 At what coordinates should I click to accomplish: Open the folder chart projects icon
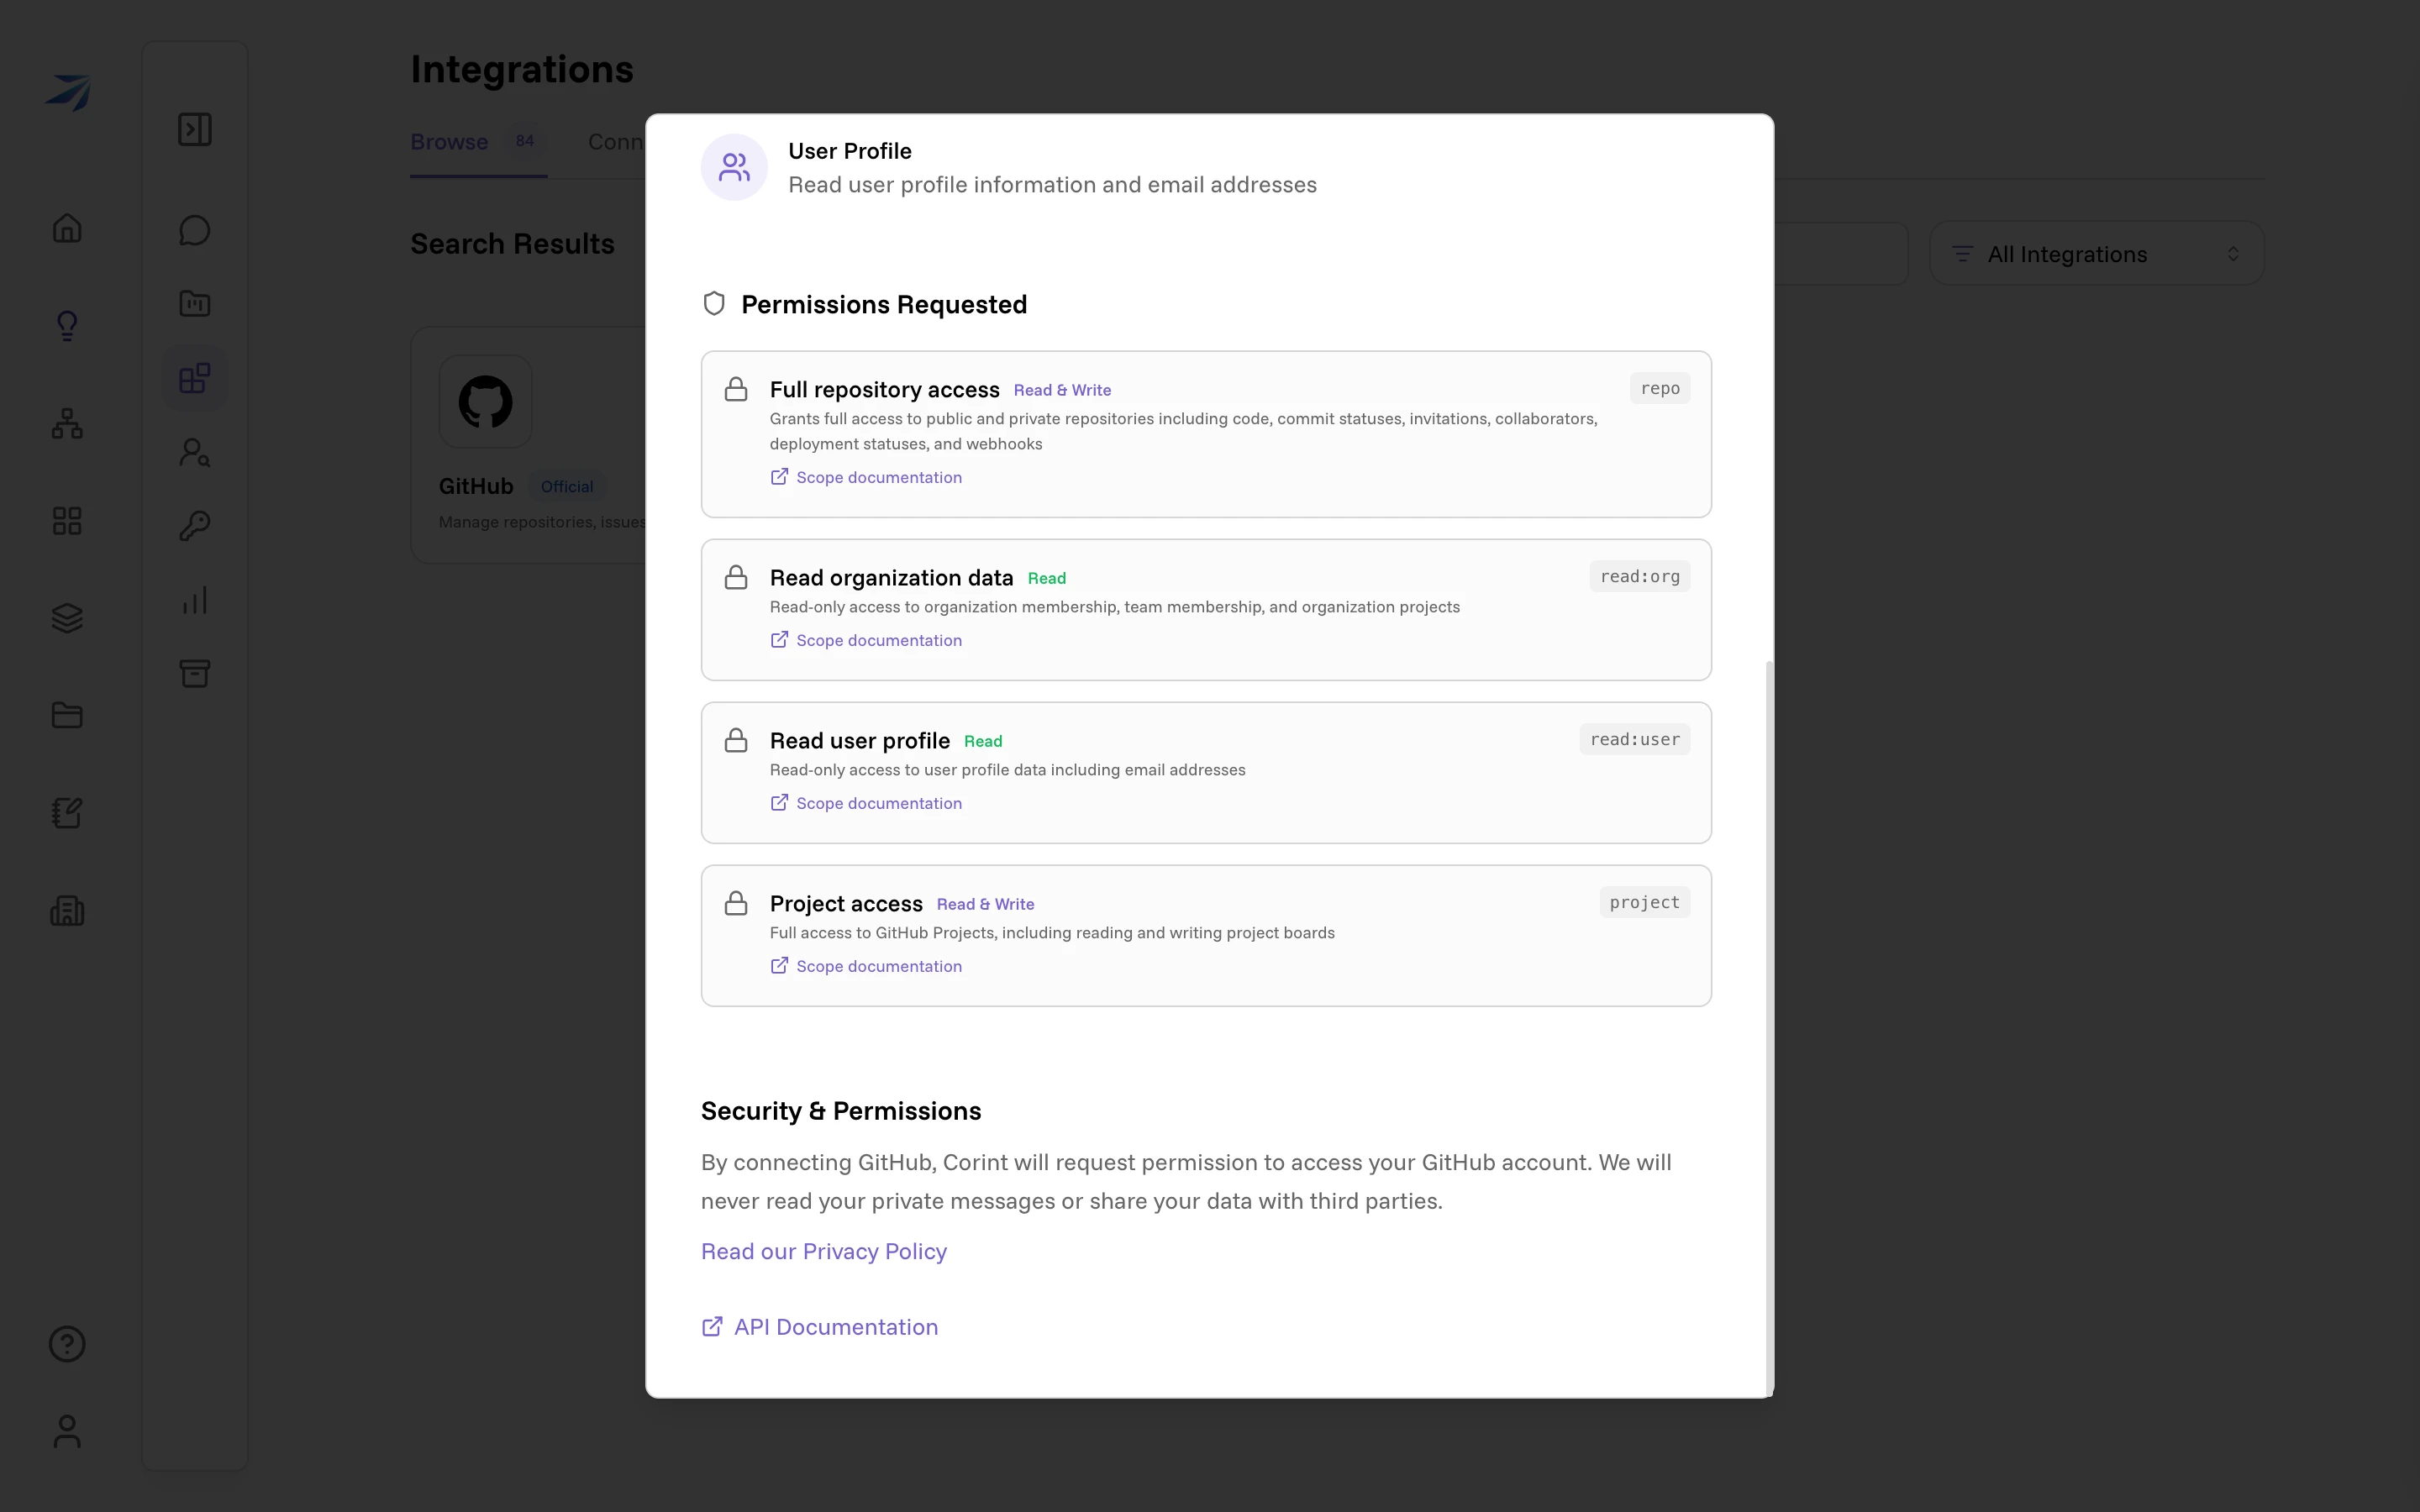(195, 303)
